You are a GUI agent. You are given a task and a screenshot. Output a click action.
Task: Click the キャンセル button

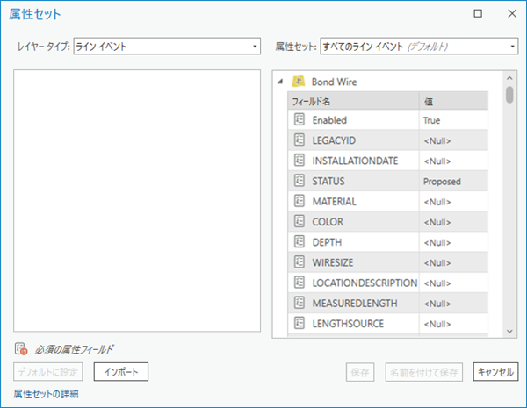495,372
